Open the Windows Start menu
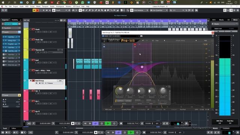 pos(3,2)
